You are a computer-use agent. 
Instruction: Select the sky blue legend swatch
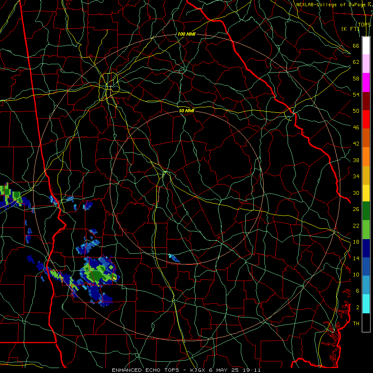366,285
